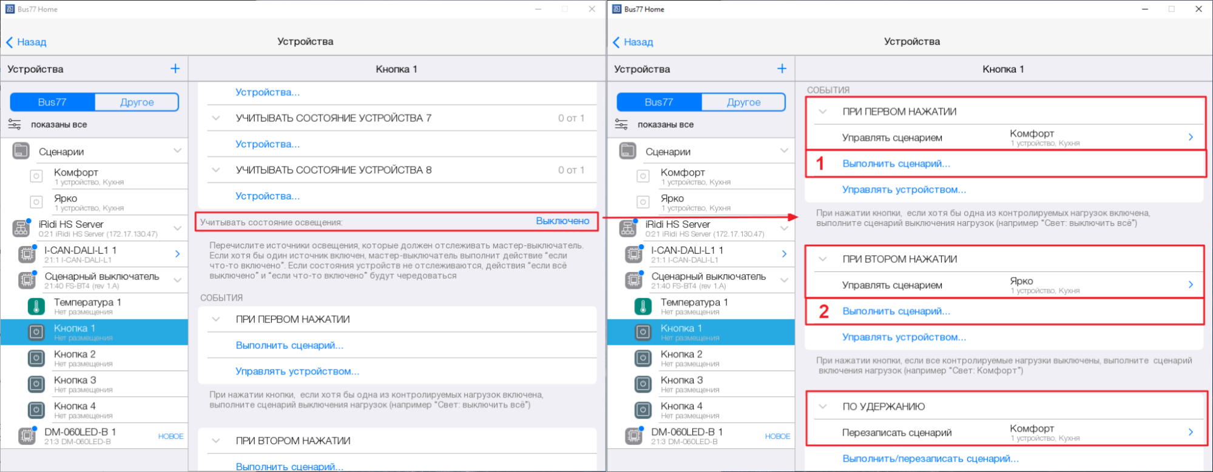Collapse the 'ПО УДЕРЖАНИЮ' event section

[823, 407]
